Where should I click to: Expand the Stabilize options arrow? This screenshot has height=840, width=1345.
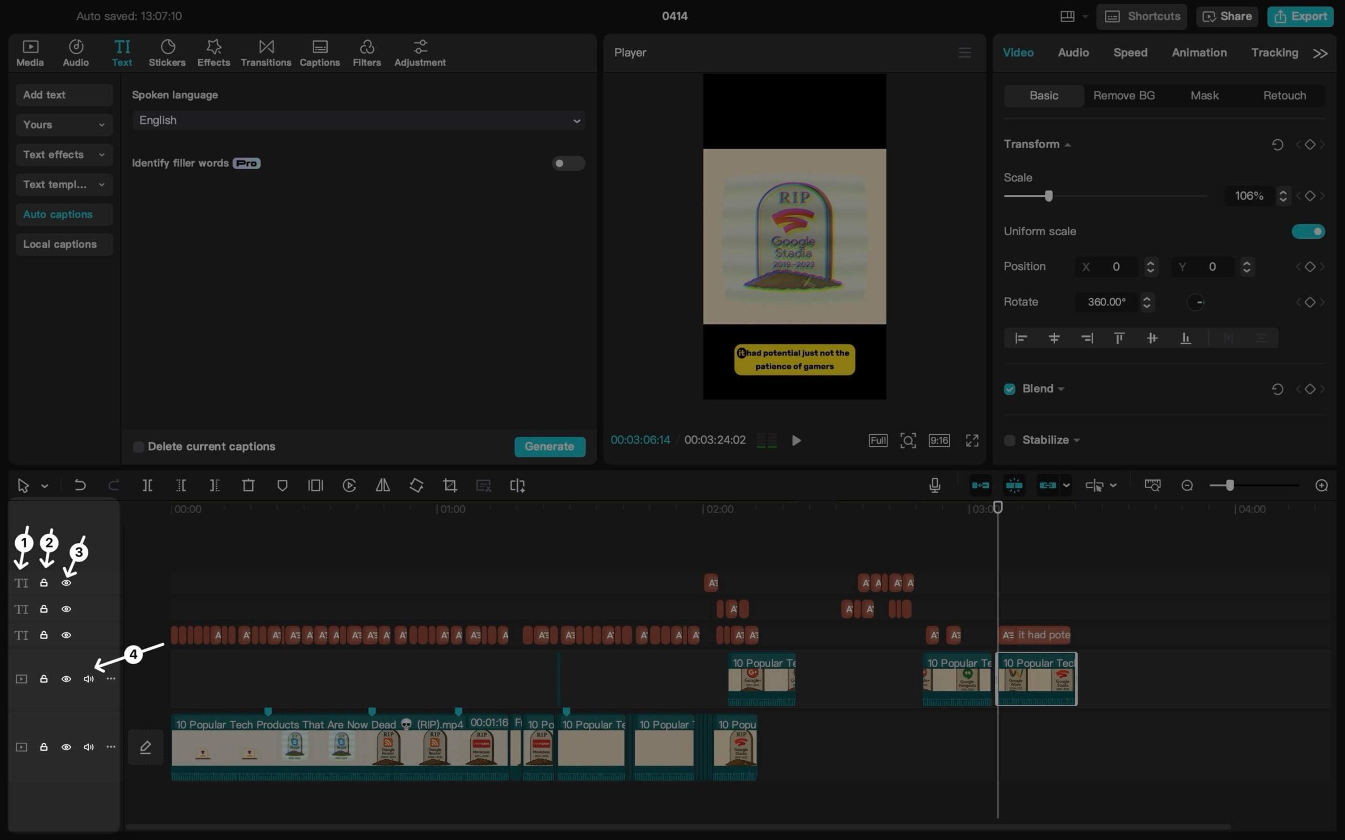(1077, 440)
